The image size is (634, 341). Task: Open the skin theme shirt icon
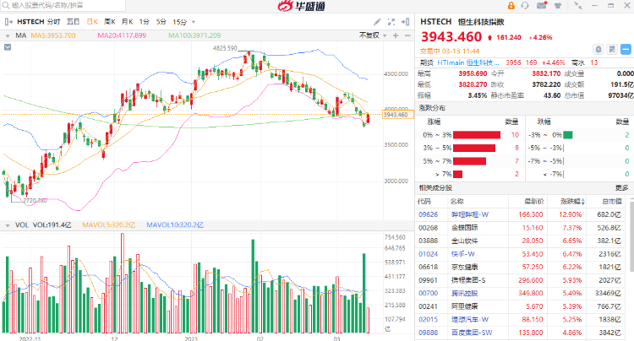[x=559, y=6]
